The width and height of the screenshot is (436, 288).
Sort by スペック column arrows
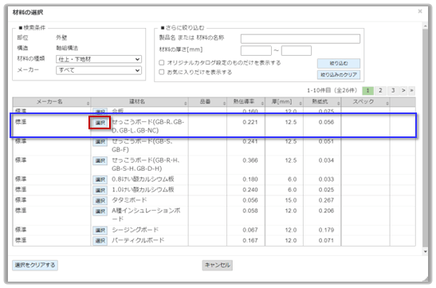[387, 103]
